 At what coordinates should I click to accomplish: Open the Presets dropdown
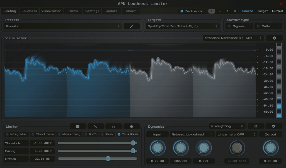pyautogui.click(x=63, y=26)
